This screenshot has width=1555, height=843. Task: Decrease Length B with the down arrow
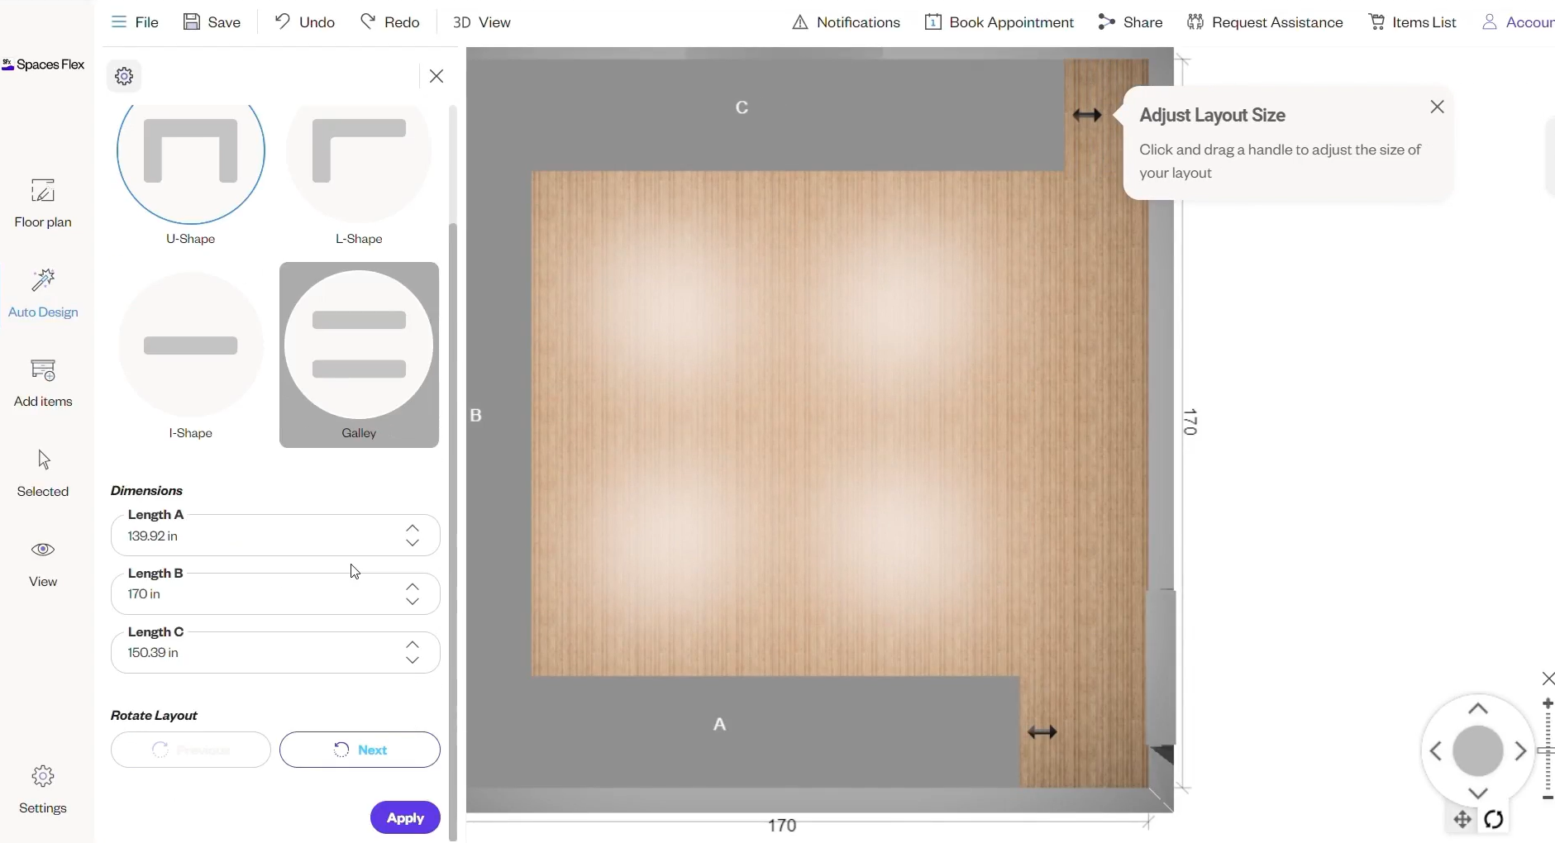click(413, 602)
